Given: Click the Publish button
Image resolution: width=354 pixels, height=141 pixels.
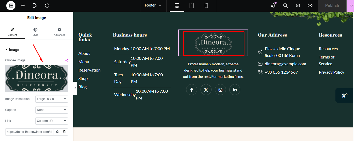Looking at the screenshot, I should (x=332, y=5).
